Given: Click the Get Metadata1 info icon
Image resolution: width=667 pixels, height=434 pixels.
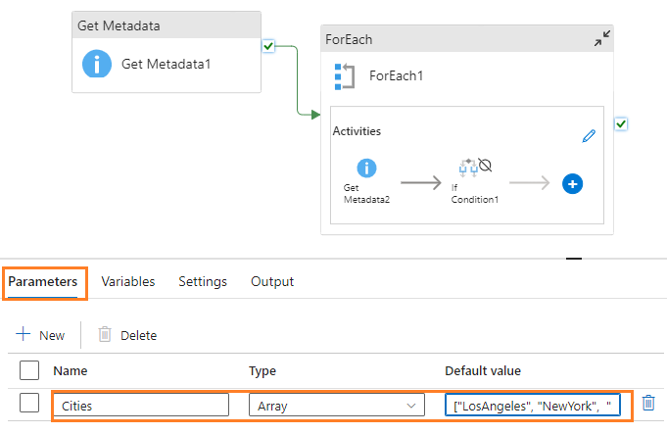Looking at the screenshot, I should [x=96, y=65].
